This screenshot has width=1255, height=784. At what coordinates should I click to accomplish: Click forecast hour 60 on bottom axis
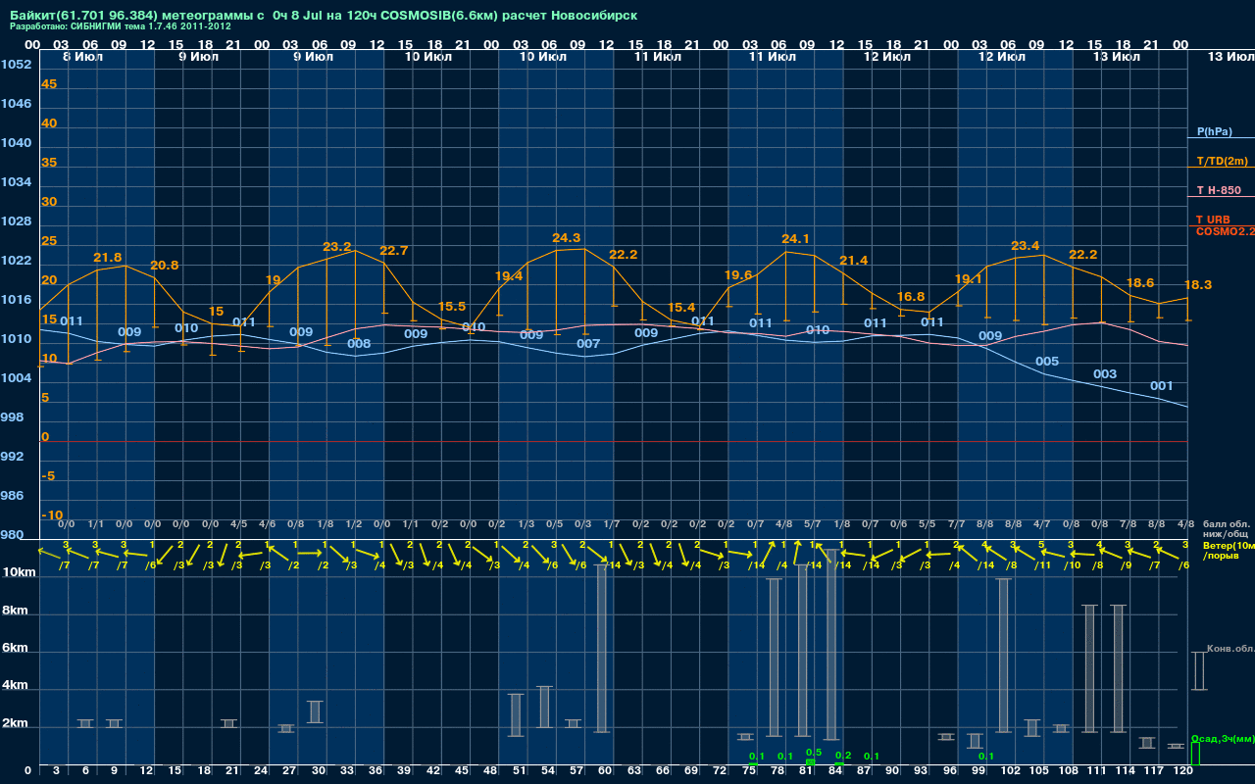click(606, 772)
